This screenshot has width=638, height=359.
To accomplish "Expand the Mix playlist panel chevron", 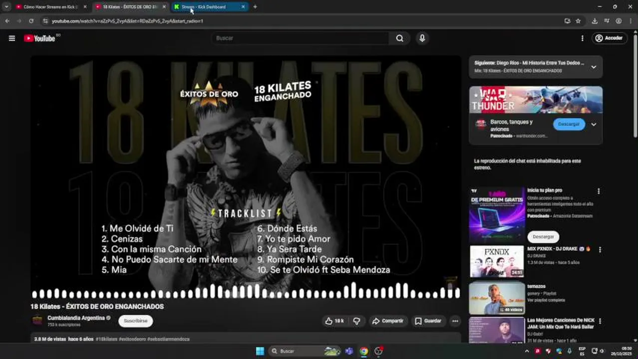I will (594, 67).
